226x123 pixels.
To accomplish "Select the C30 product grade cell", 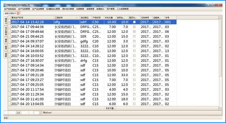I will click(x=98, y=22).
